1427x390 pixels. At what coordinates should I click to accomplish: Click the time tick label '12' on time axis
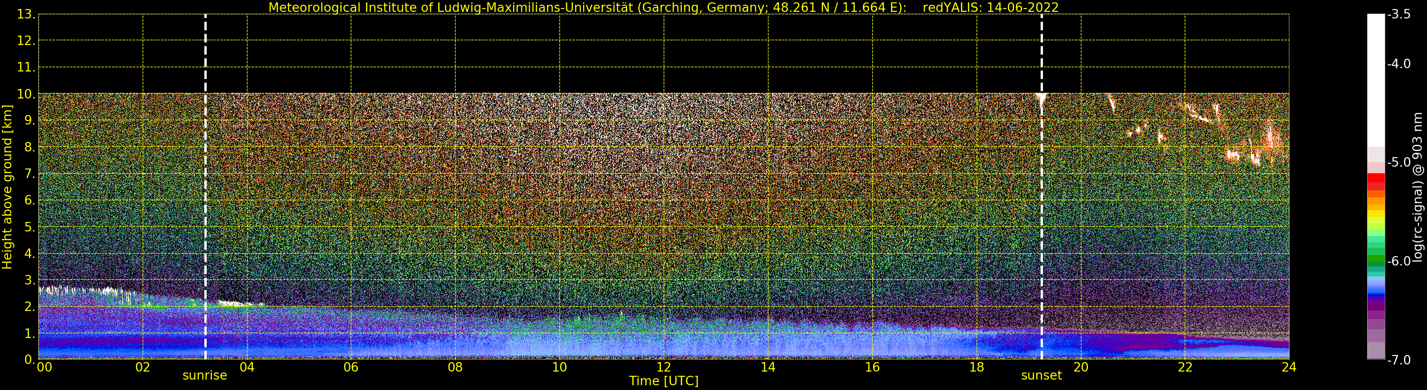pos(664,367)
